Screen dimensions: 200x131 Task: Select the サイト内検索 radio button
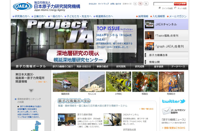coord(160,8)
